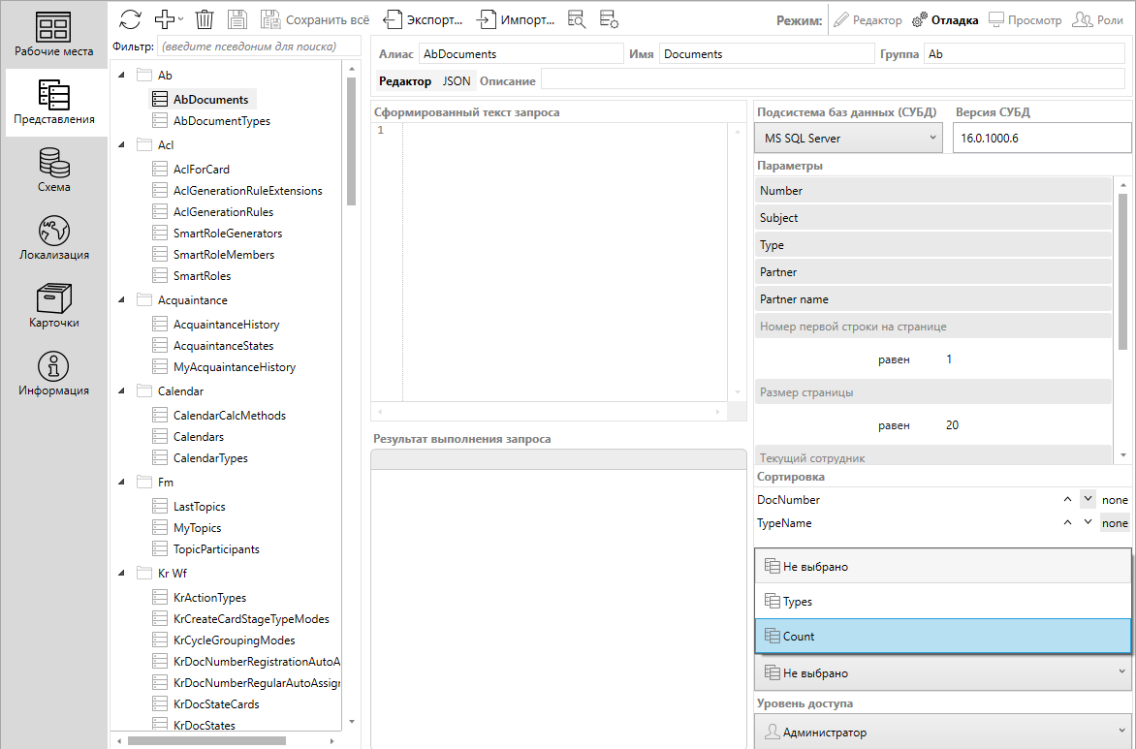
Task: Open the Карточки box section
Action: pos(53,306)
